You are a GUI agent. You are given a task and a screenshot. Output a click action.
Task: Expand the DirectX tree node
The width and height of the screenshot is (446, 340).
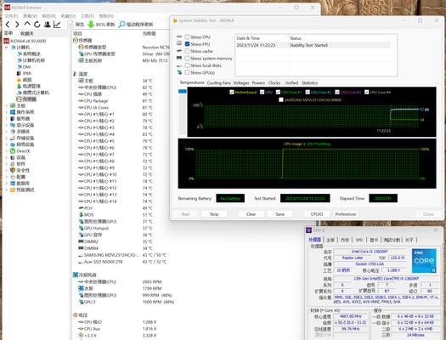click(x=7, y=150)
